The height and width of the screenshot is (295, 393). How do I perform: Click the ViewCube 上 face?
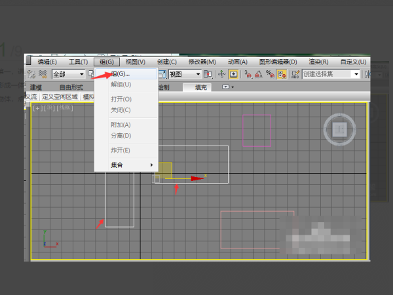(339, 129)
